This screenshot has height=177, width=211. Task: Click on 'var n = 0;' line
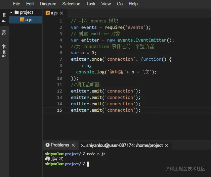(84, 53)
